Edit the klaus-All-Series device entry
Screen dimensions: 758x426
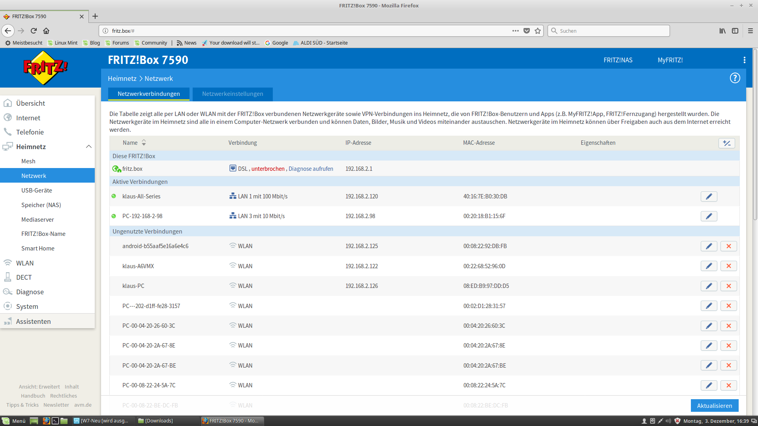point(709,196)
